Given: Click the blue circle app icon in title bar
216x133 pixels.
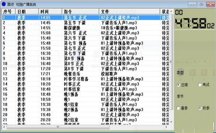Looking at the screenshot, I should point(4,4).
